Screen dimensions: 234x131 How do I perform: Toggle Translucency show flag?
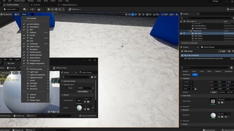(35, 61)
